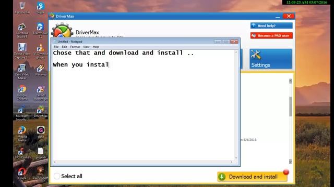Open the projekti file on desktop
Viewport: 334px width, 187px height.
click(x=41, y=153)
